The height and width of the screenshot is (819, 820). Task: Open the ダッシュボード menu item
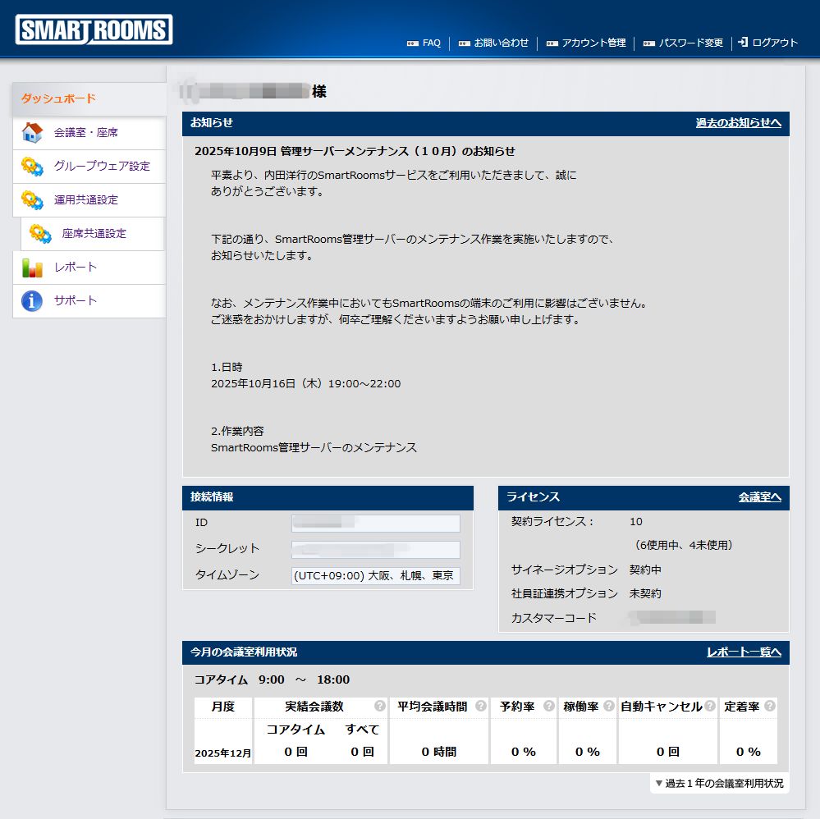[x=58, y=98]
